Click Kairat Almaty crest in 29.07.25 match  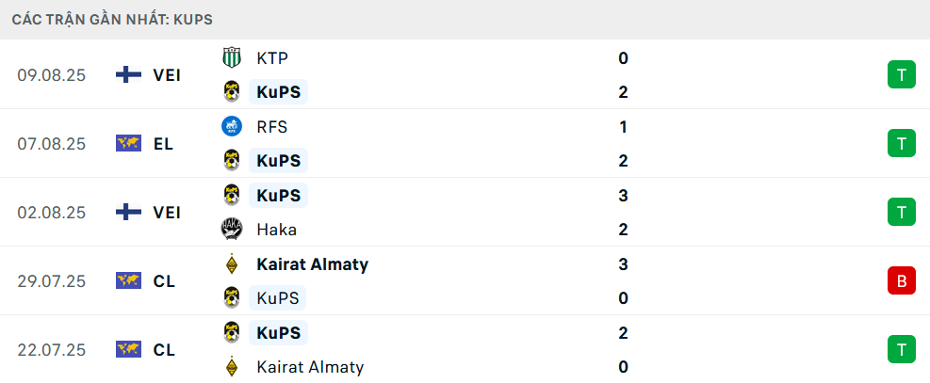pyautogui.click(x=231, y=264)
